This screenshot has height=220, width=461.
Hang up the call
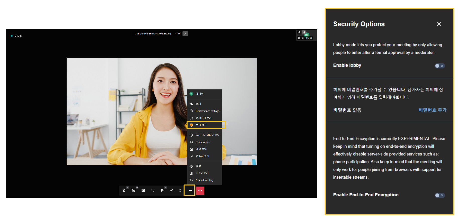click(200, 191)
